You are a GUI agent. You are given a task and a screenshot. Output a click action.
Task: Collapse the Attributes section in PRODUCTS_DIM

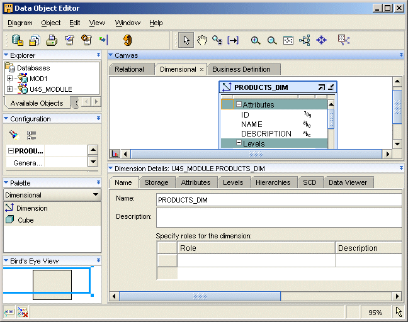(x=239, y=105)
